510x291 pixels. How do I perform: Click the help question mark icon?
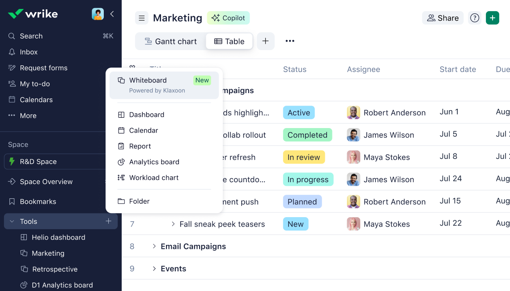click(x=475, y=18)
